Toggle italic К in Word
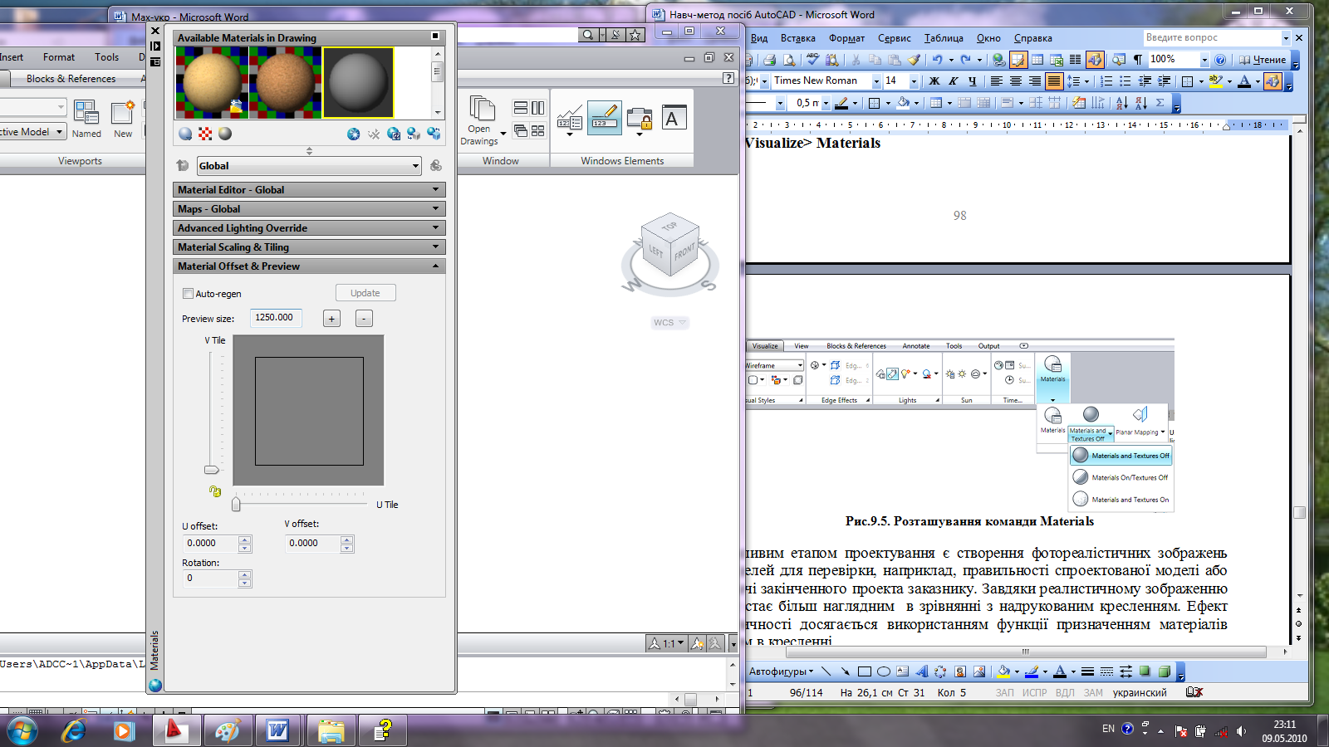 (954, 81)
